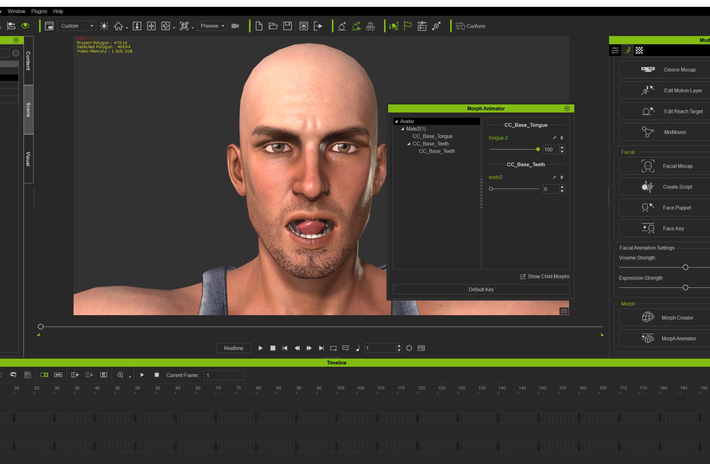710x464 pixels.
Task: Uncheck Show Child Morphs checkbox
Action: coord(523,277)
